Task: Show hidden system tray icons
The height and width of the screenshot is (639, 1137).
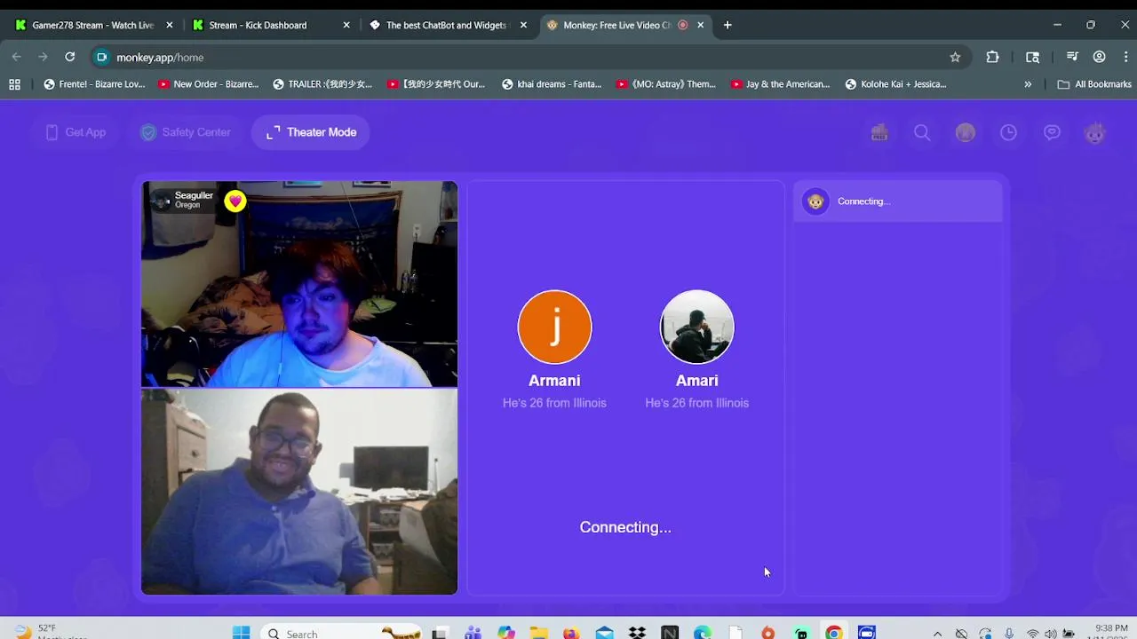Action: [x=937, y=634]
